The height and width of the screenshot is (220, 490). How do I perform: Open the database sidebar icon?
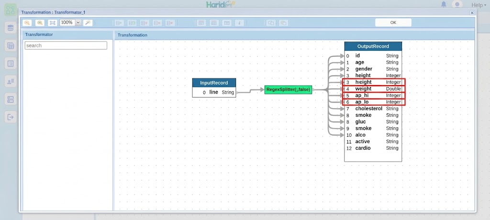11,28
